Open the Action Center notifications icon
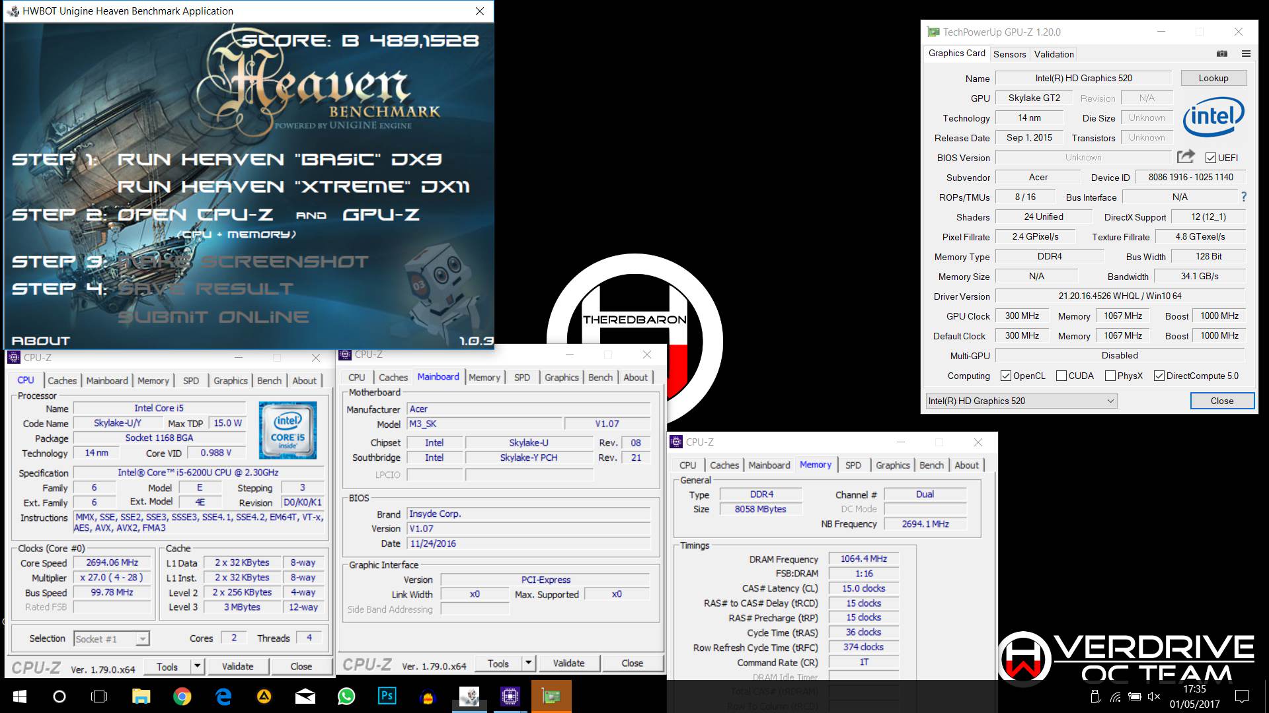1269x713 pixels. point(1242,696)
